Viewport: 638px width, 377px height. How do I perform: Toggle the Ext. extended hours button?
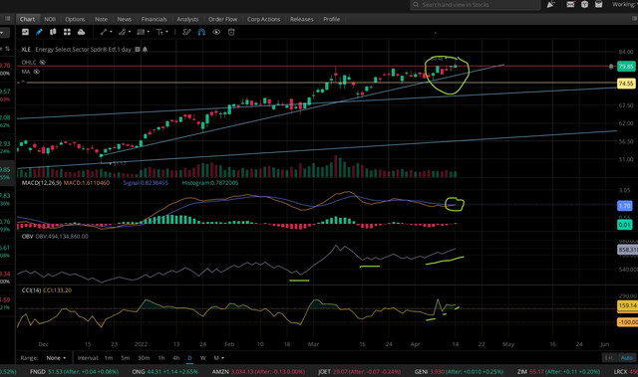[x=609, y=357]
